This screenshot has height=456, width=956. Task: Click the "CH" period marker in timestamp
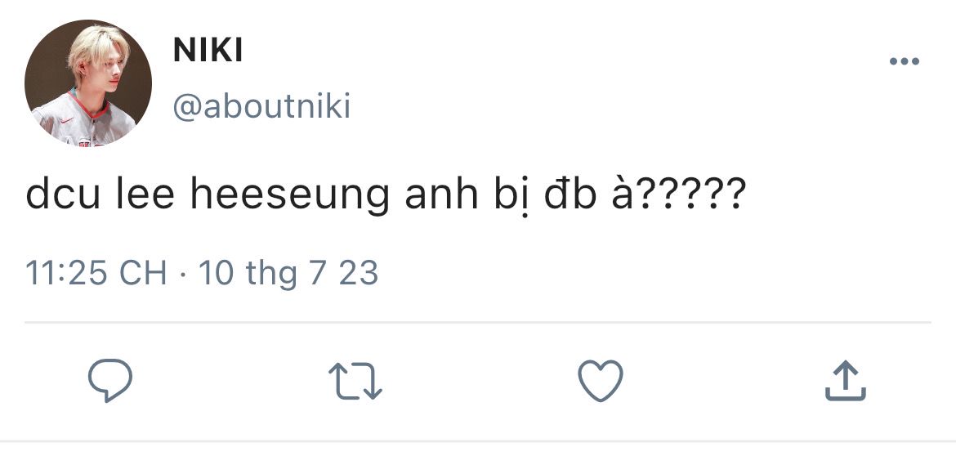coord(142,272)
